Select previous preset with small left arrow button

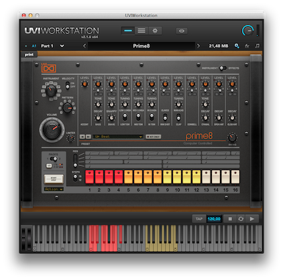82,137
